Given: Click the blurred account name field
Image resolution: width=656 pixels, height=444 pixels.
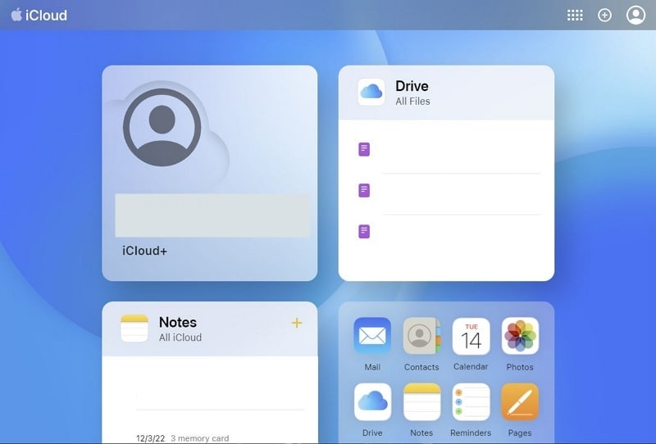Looking at the screenshot, I should (212, 215).
